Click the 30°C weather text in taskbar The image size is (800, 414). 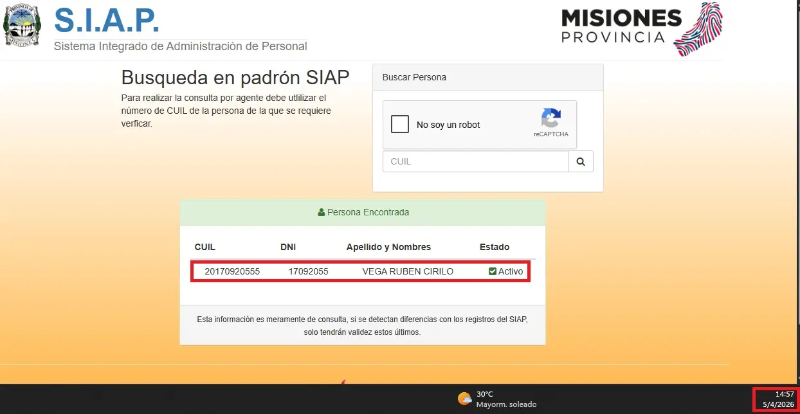(485, 394)
